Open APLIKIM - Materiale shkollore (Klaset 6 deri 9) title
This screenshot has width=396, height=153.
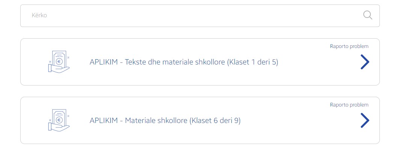(x=165, y=120)
